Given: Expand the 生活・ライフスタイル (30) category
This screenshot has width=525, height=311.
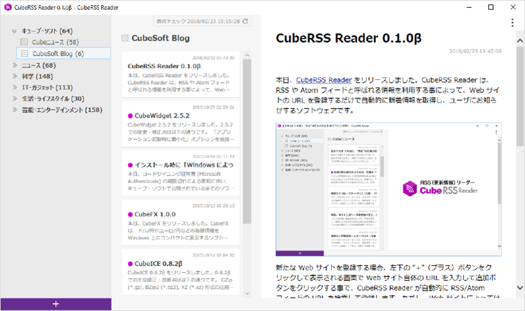Looking at the screenshot, I should click(14, 98).
